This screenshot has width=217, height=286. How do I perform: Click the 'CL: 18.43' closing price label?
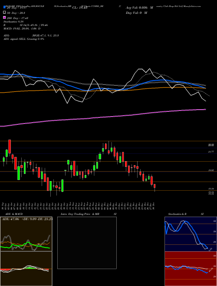[80, 8]
